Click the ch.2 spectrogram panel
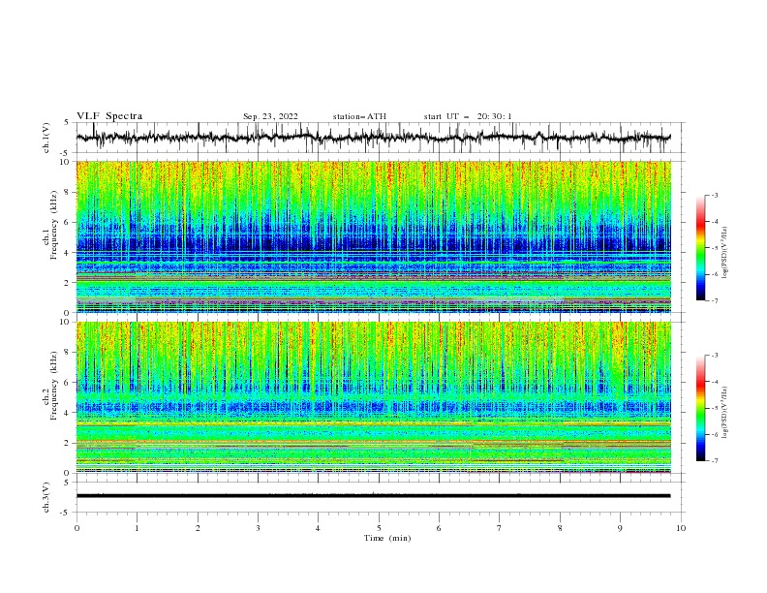Image resolution: width=767 pixels, height=593 pixels. (373, 397)
